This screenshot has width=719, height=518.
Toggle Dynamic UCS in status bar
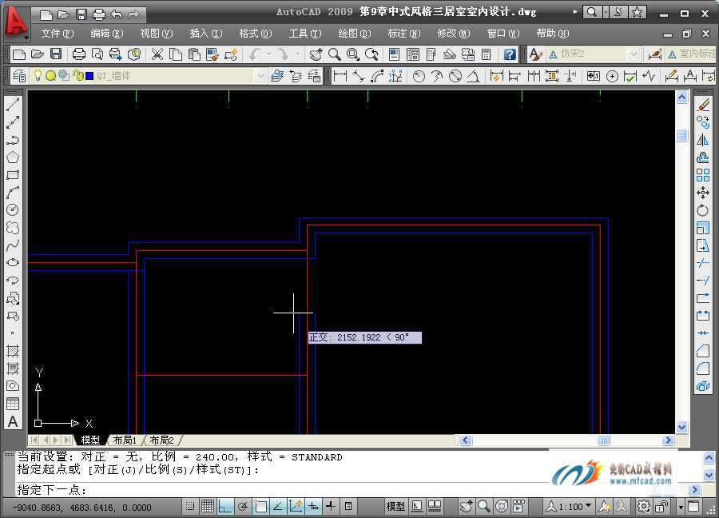(x=296, y=507)
